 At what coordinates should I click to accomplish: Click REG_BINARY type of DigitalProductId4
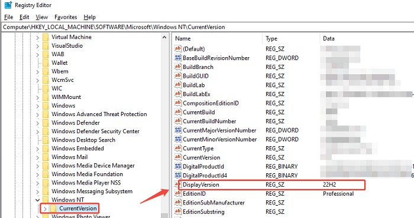click(282, 176)
